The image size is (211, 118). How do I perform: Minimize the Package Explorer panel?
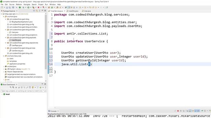point(43,10)
